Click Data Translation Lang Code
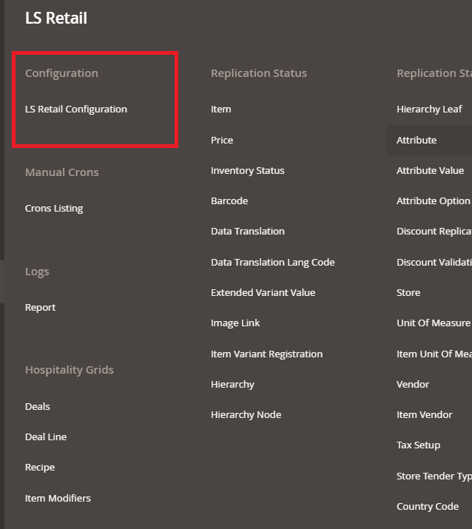The height and width of the screenshot is (529, 472). point(272,263)
